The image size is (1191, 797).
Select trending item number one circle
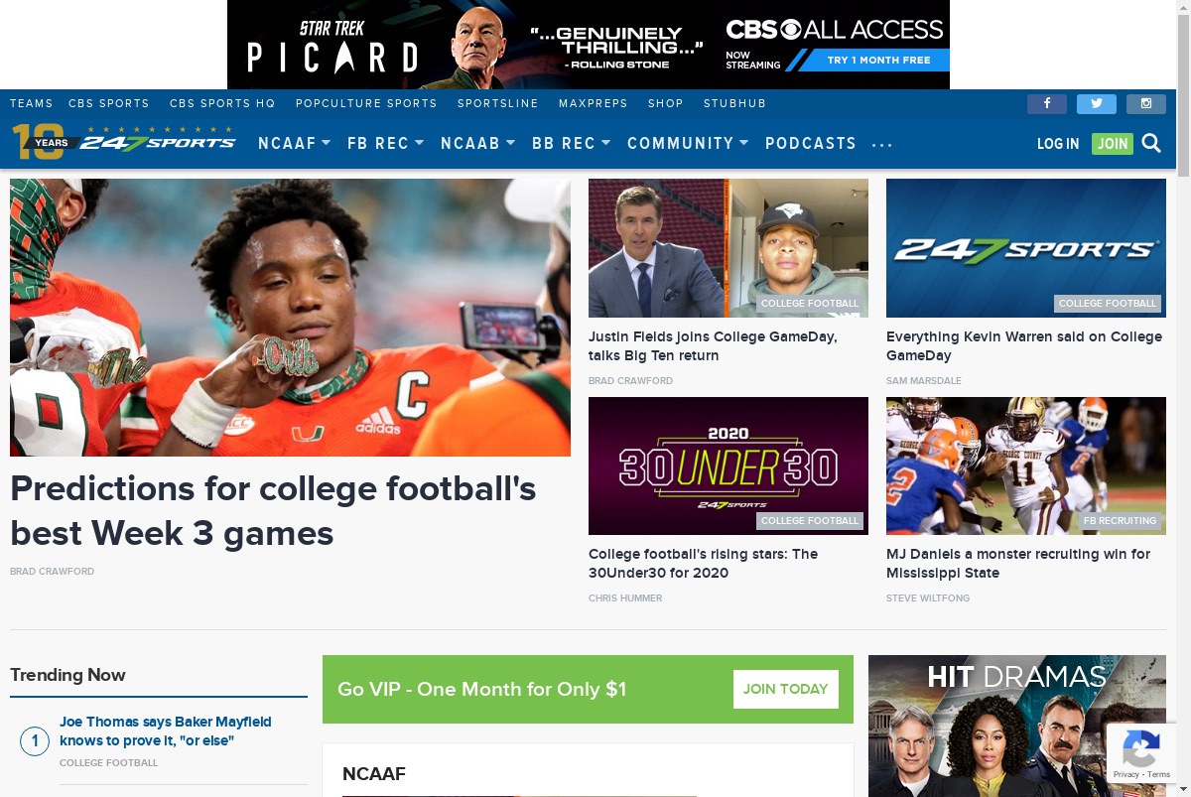click(x=35, y=740)
